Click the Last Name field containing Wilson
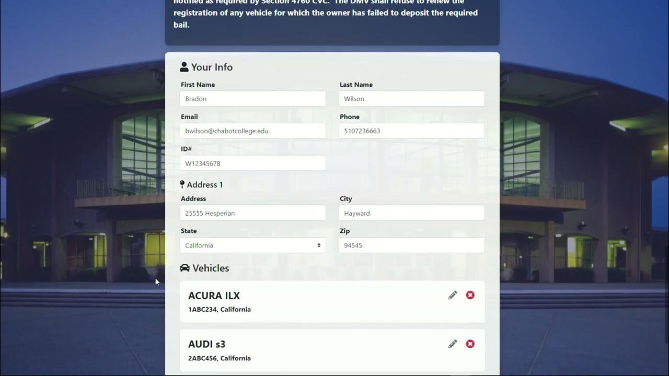 click(411, 99)
